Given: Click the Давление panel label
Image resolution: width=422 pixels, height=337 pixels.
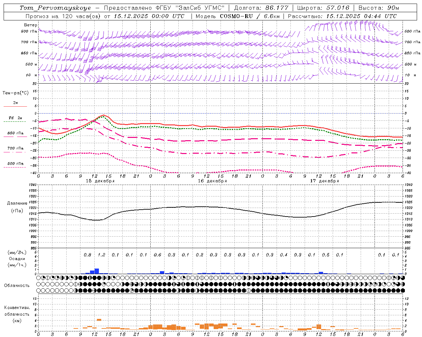Looking at the screenshot, I should pos(17,203).
